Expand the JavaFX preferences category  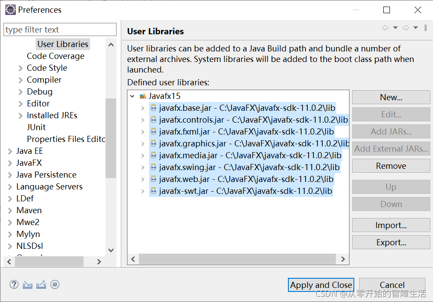pyautogui.click(x=10, y=163)
